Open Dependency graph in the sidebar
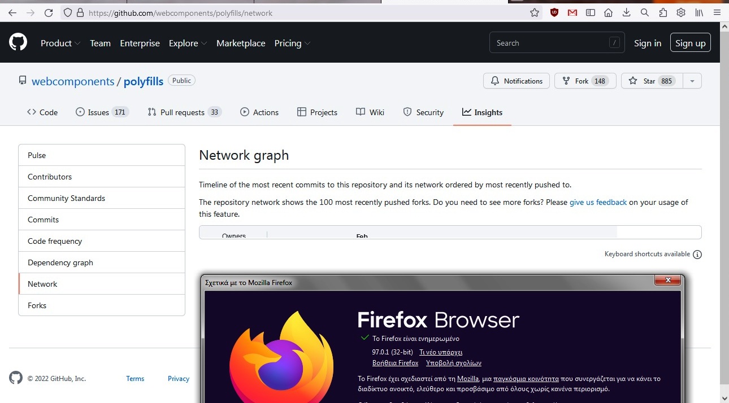Image resolution: width=729 pixels, height=403 pixels. [102, 262]
